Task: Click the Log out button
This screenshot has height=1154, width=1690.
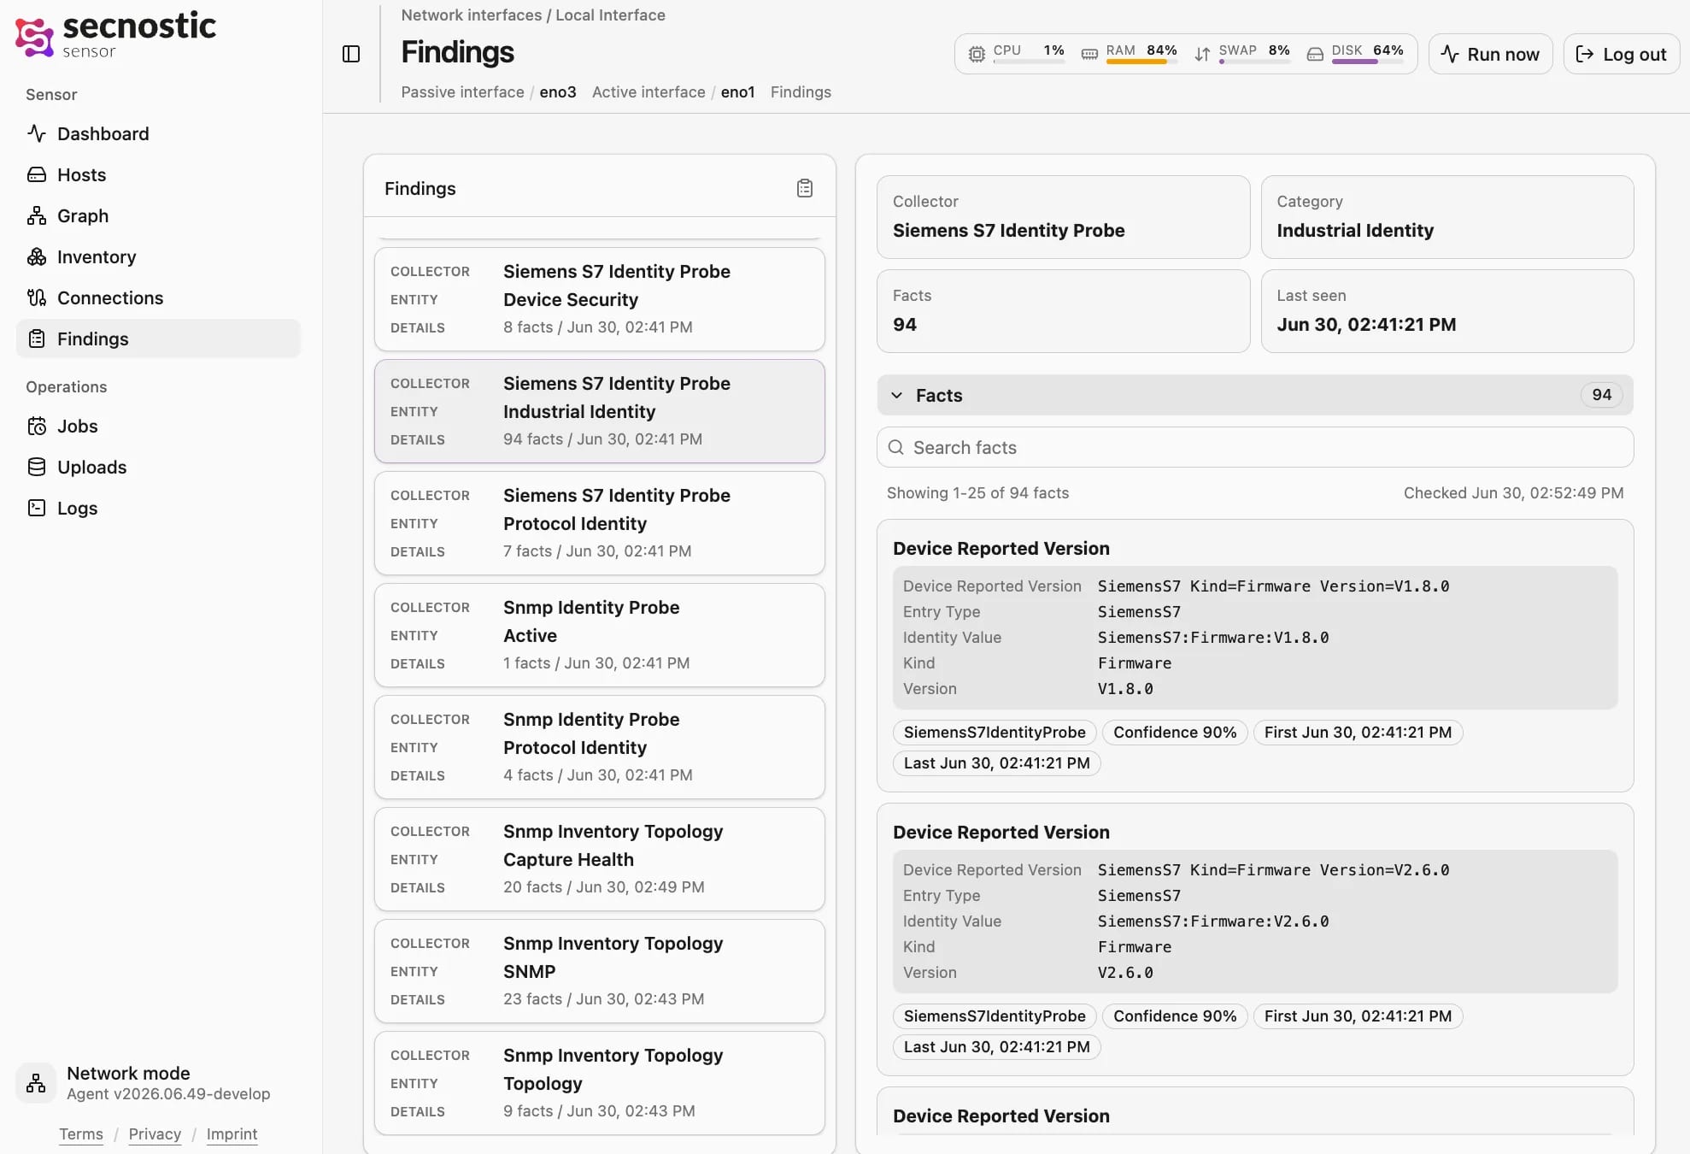Action: point(1622,54)
